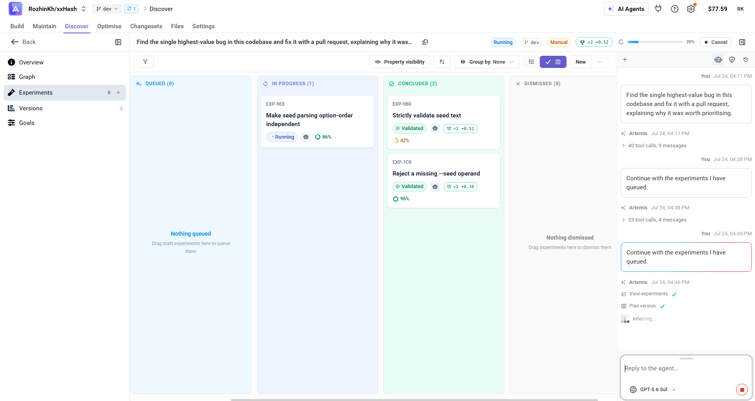755x401 pixels.
Task: Click the shield icon in the chat panel
Action: tap(732, 60)
